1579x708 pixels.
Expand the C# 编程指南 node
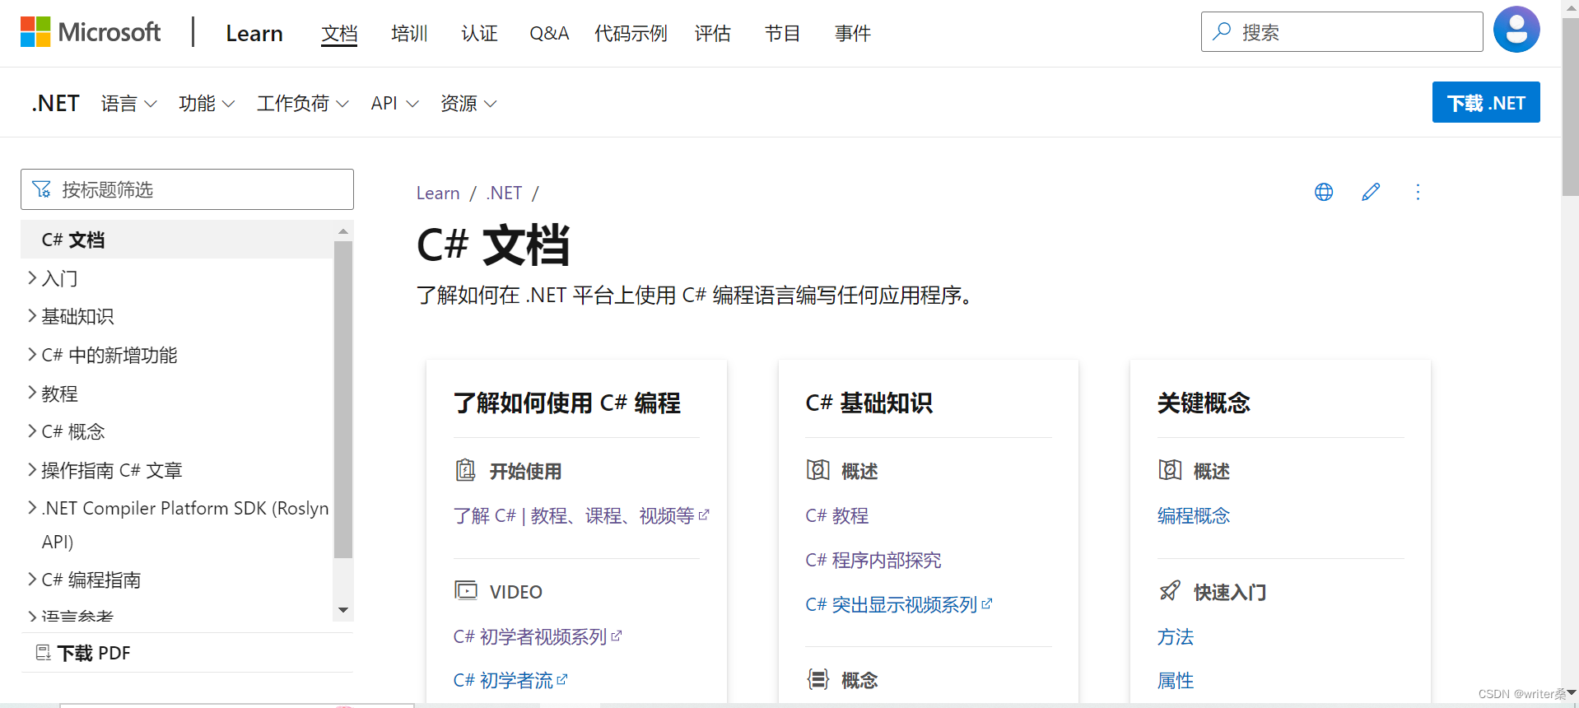[x=32, y=580]
